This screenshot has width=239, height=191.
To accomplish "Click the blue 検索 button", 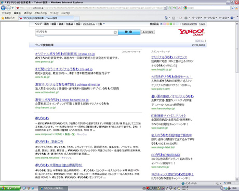I will click(x=129, y=32).
